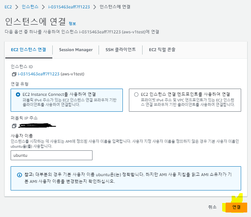Switch to the EC2 인스턴스 연결 tab
Image resolution: width=251 pixels, height=217 pixels.
coord(28,50)
